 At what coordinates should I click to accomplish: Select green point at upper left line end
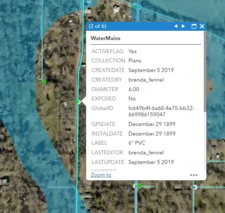pos(44,82)
